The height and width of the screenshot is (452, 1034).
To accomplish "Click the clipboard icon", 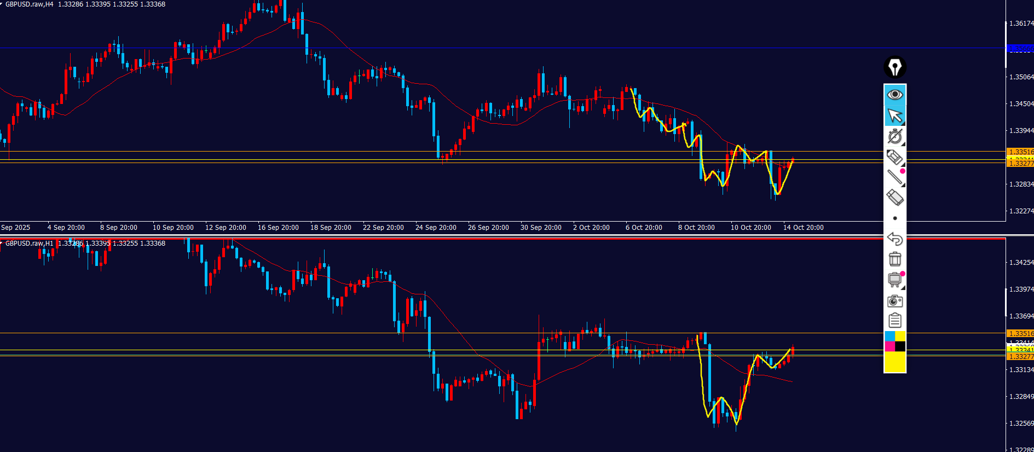I will (x=895, y=321).
